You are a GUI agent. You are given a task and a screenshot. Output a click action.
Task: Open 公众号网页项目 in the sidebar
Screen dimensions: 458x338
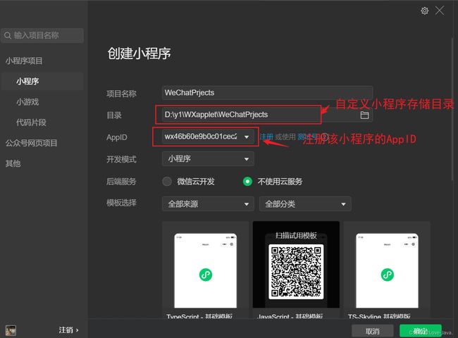pyautogui.click(x=31, y=143)
